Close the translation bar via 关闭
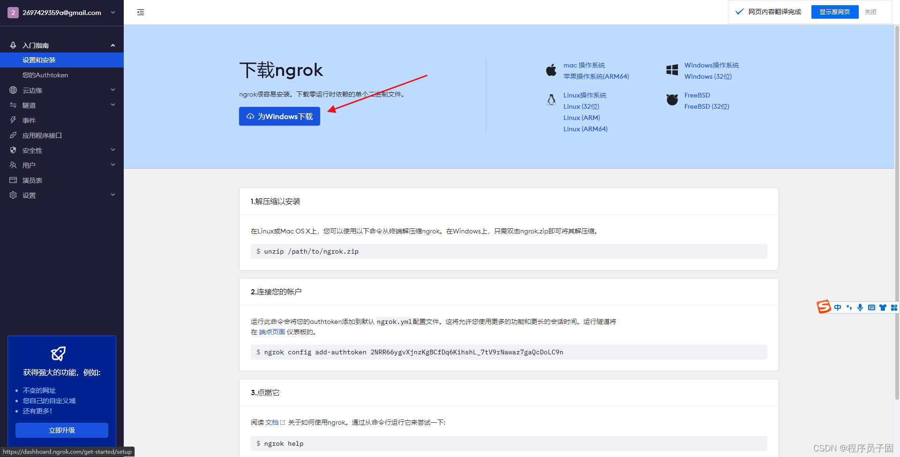The width and height of the screenshot is (900, 457). click(x=870, y=12)
